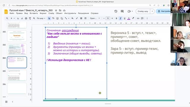Bookmark page with browser star
This screenshot has height=107, width=190.
pyautogui.click(x=158, y=5)
